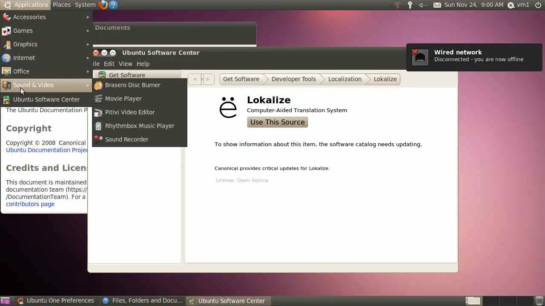Click the Sound & Video category icon
Viewport: 545px width, 306px height.
6,85
